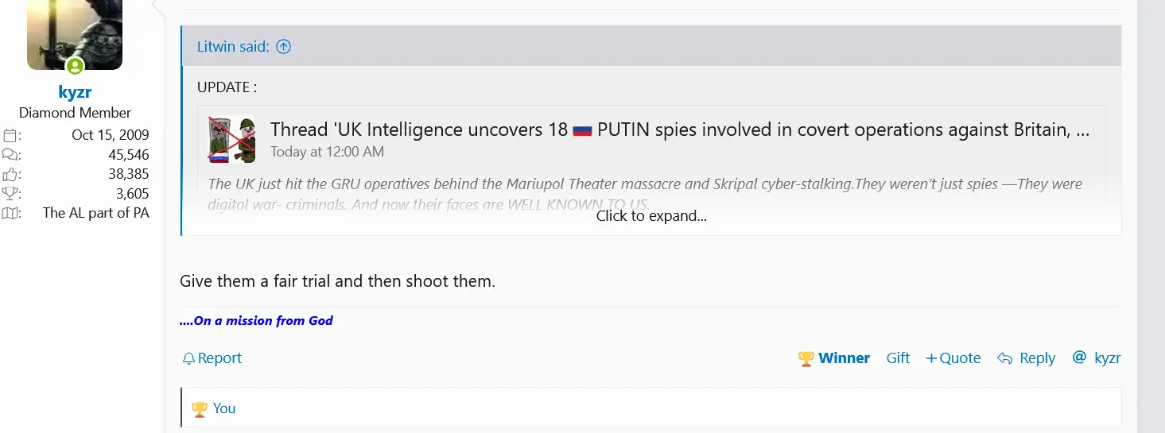Click the @ mention icon before kyzr
1165x433 pixels.
[x=1079, y=358]
